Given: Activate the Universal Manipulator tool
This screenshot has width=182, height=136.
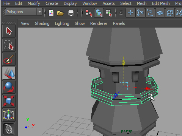Looking at the screenshot, I should (9, 115).
